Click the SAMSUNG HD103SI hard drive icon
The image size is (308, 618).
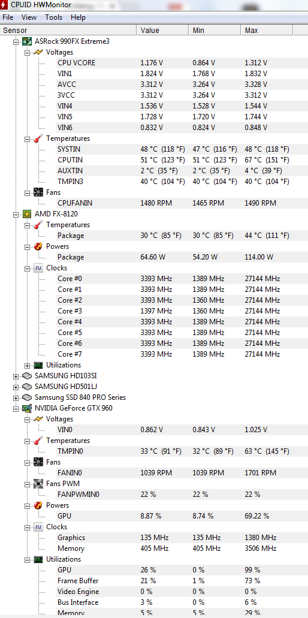coord(27,376)
